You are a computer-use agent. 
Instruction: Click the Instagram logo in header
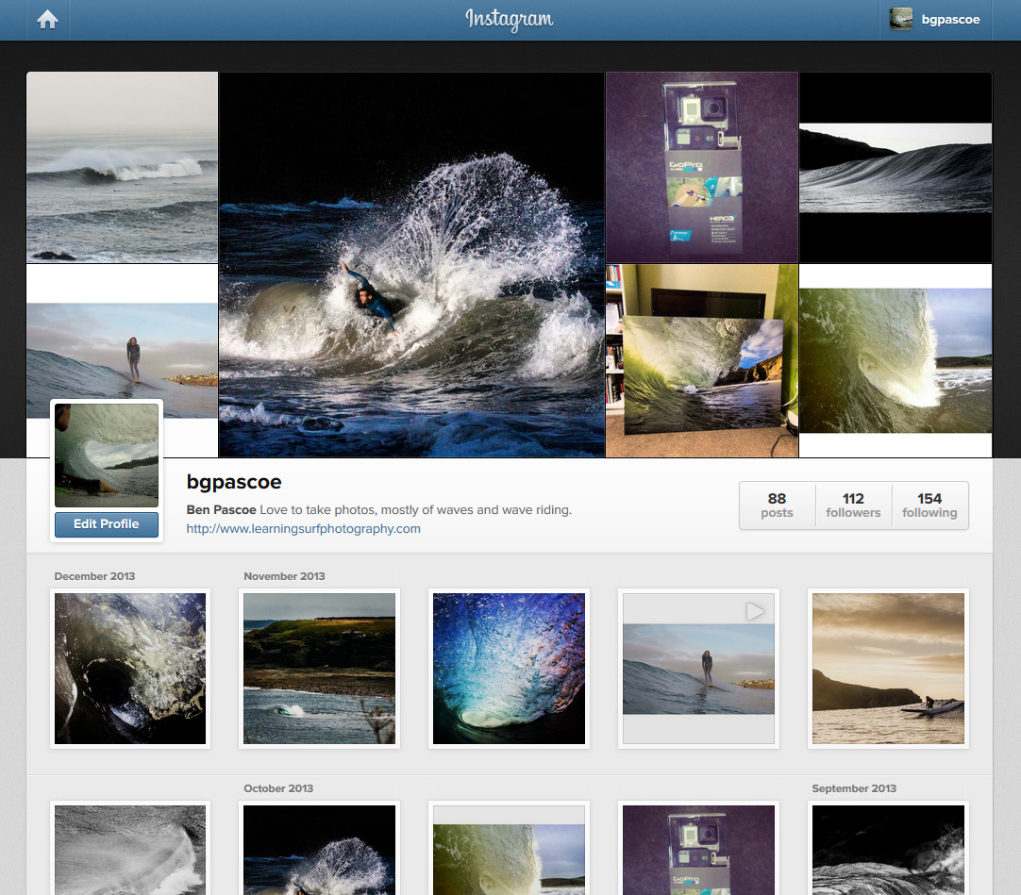click(x=510, y=20)
